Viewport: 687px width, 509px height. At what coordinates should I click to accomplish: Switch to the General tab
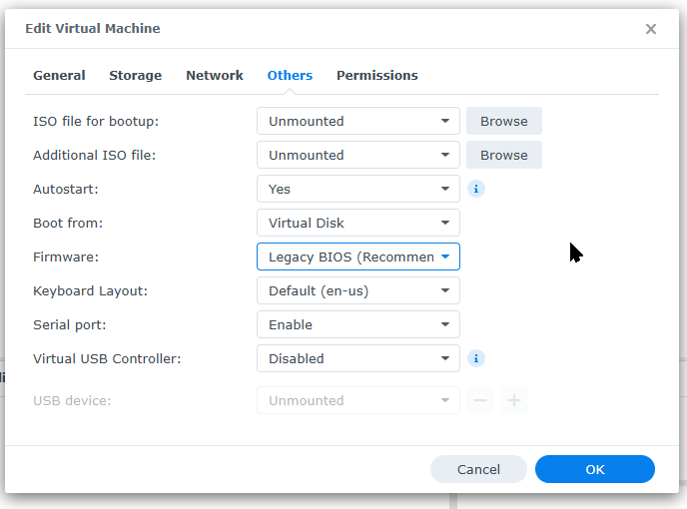[59, 76]
